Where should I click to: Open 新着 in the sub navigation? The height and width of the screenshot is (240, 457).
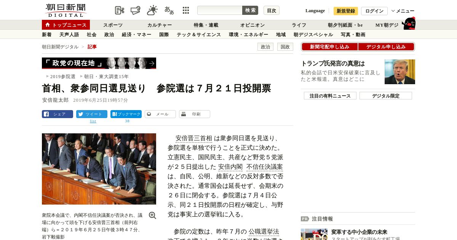46,35
